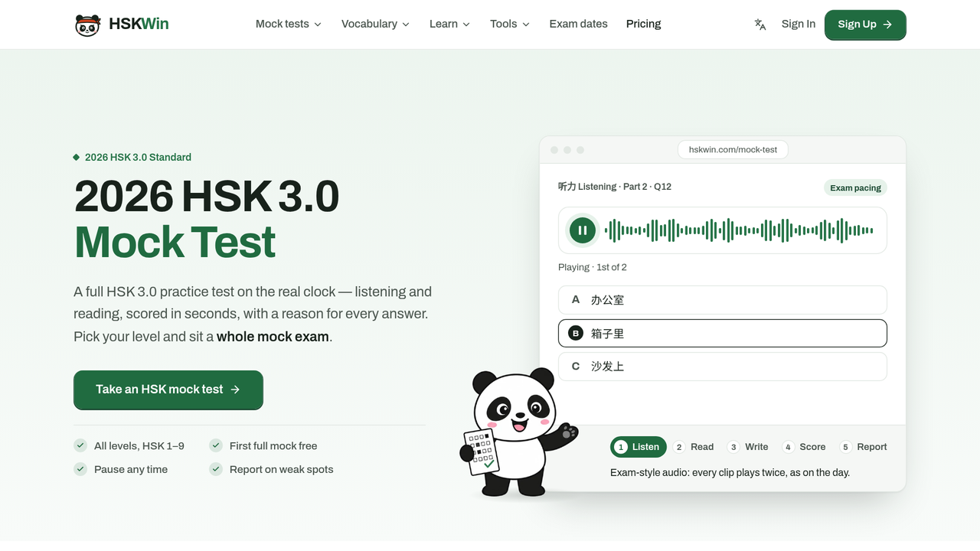Expand the Vocabulary dropdown menu
Image resolution: width=980 pixels, height=551 pixels.
point(375,24)
